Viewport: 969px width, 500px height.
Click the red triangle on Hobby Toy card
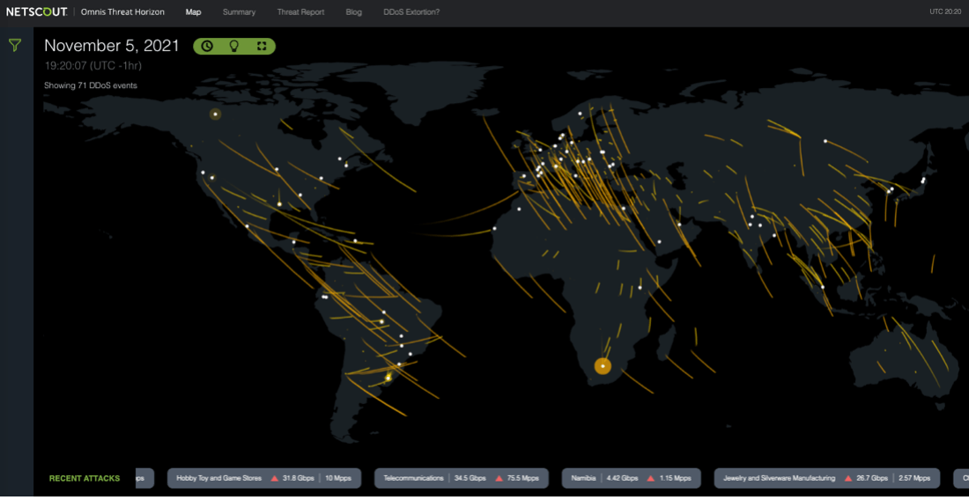point(274,478)
